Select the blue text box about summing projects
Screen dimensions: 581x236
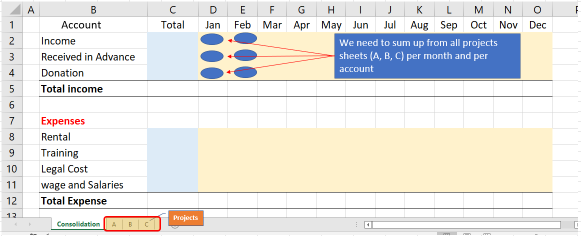427,56
